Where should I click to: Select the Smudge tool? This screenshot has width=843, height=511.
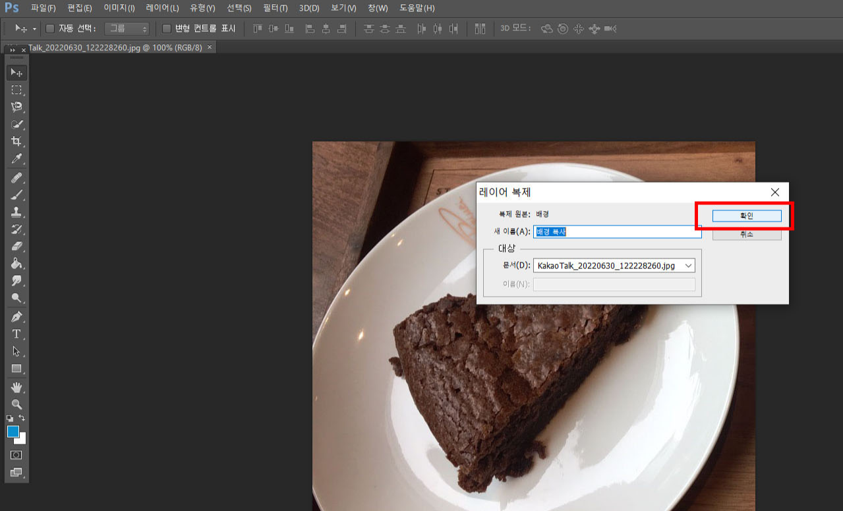click(x=16, y=281)
